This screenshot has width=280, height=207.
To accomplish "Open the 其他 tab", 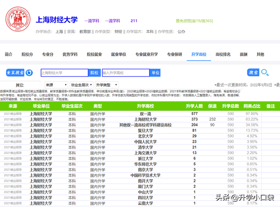I will (x=260, y=54).
